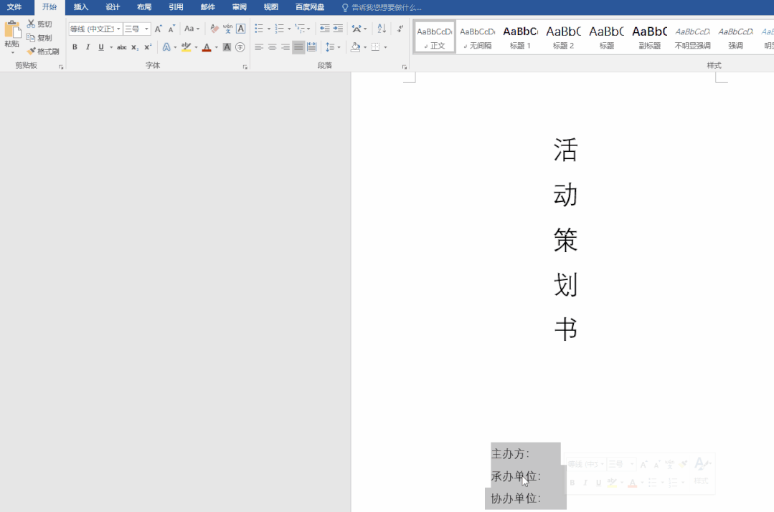Click the numbered list icon
Screen dimensions: 774x512
click(279, 29)
